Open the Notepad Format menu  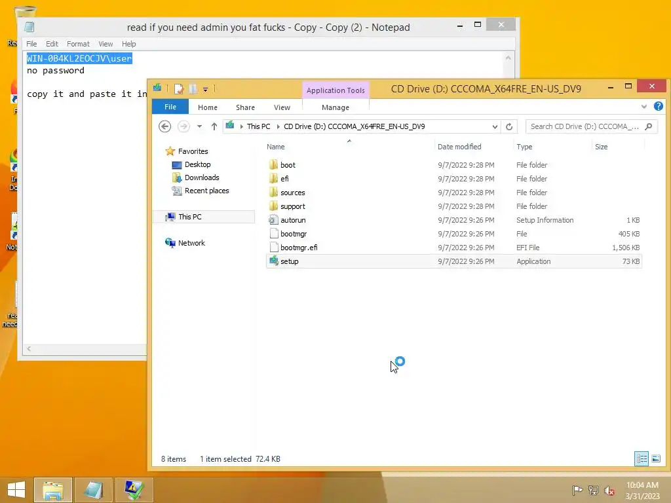78,44
